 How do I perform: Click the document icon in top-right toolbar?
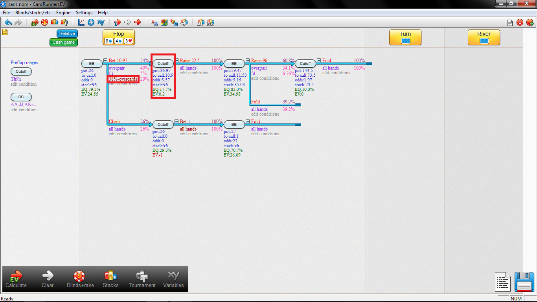click(510, 22)
